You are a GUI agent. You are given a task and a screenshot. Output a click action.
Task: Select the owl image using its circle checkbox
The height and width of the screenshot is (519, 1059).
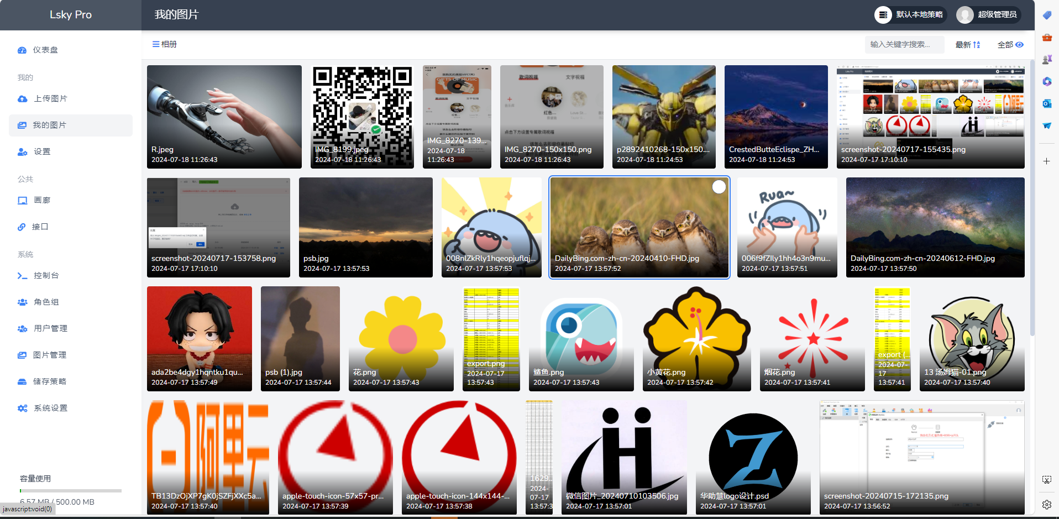point(719,187)
